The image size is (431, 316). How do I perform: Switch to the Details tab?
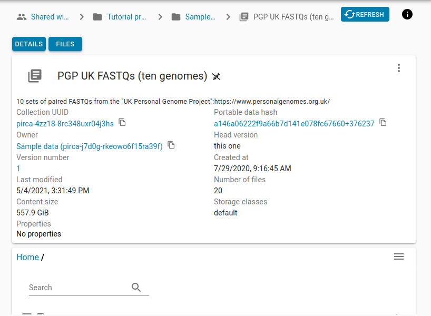(29, 44)
